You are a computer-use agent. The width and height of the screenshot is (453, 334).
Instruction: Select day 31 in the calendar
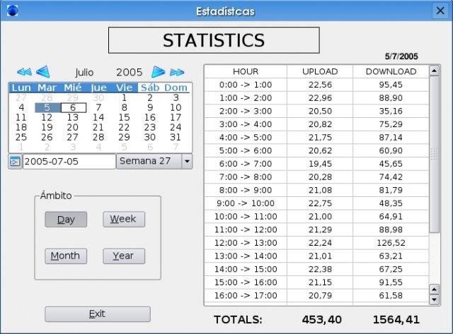[x=176, y=137]
